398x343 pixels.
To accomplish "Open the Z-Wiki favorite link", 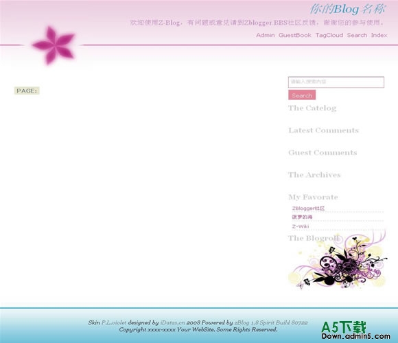I will click(301, 226).
